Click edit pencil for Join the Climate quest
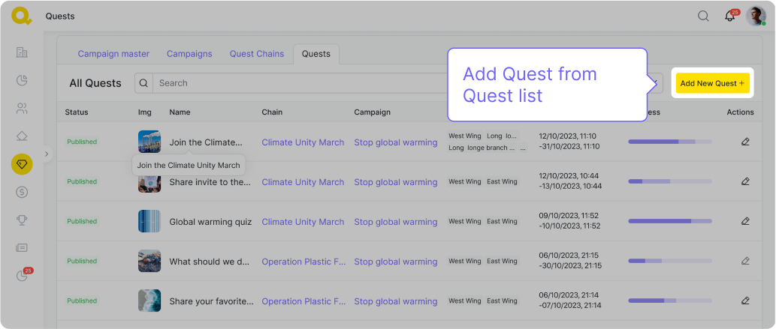The image size is (776, 329). pos(744,142)
